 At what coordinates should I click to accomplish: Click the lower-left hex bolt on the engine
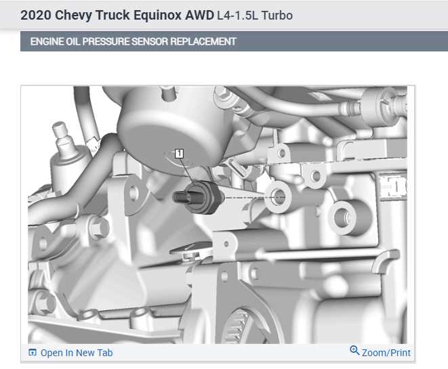click(45, 302)
